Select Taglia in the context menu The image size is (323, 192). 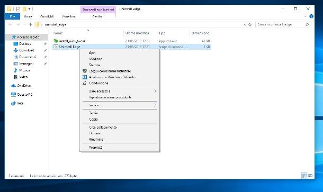point(93,113)
